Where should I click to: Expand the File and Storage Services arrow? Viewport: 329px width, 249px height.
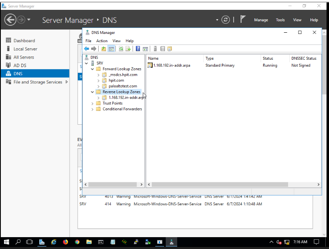(67, 82)
